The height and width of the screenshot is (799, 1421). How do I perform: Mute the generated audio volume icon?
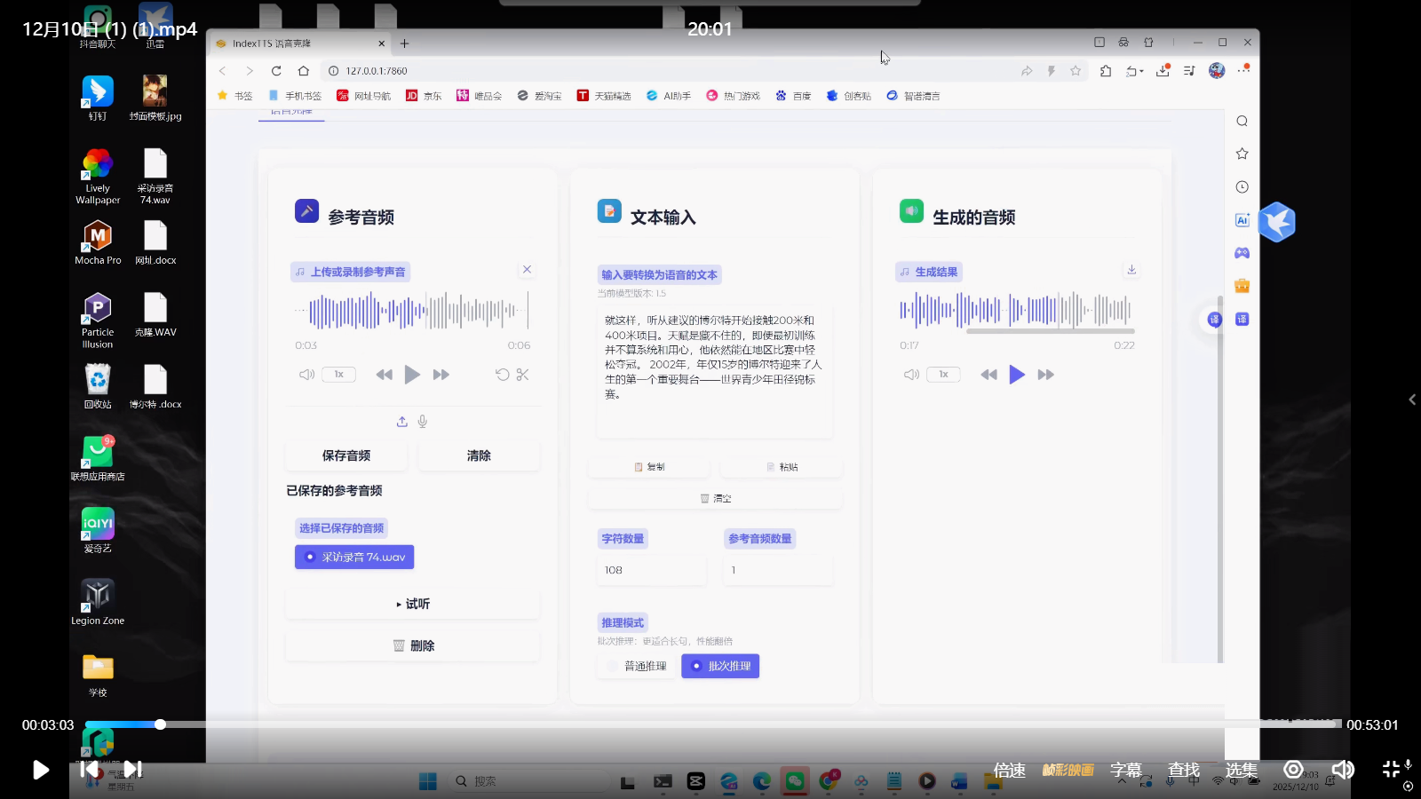911,375
